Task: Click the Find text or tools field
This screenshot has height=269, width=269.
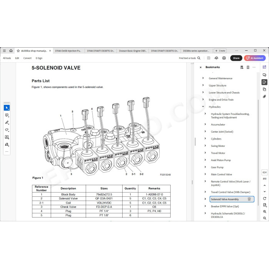Action: (x=187, y=58)
